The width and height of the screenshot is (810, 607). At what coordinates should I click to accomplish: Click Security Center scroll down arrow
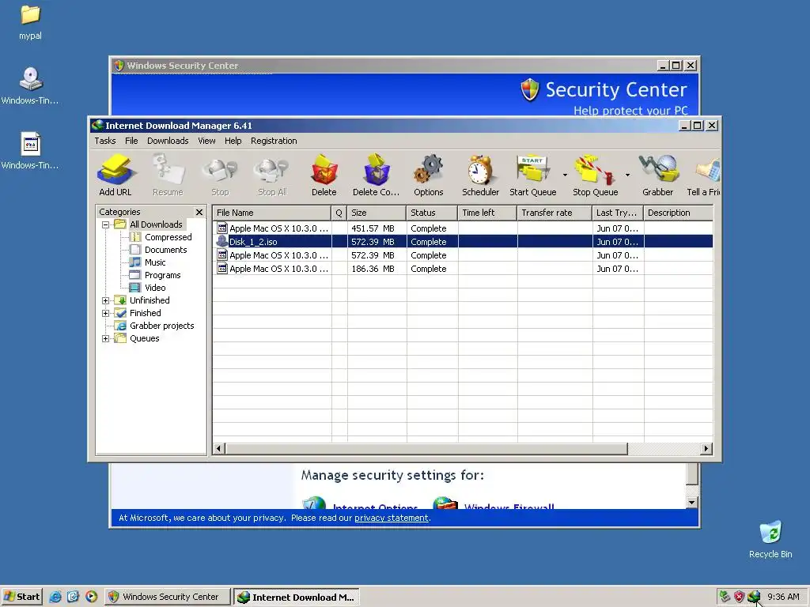tap(692, 502)
